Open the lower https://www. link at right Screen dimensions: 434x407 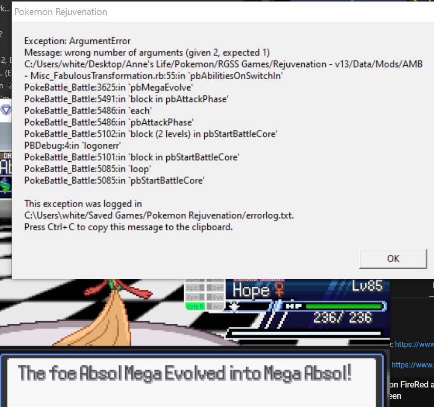[412, 365]
